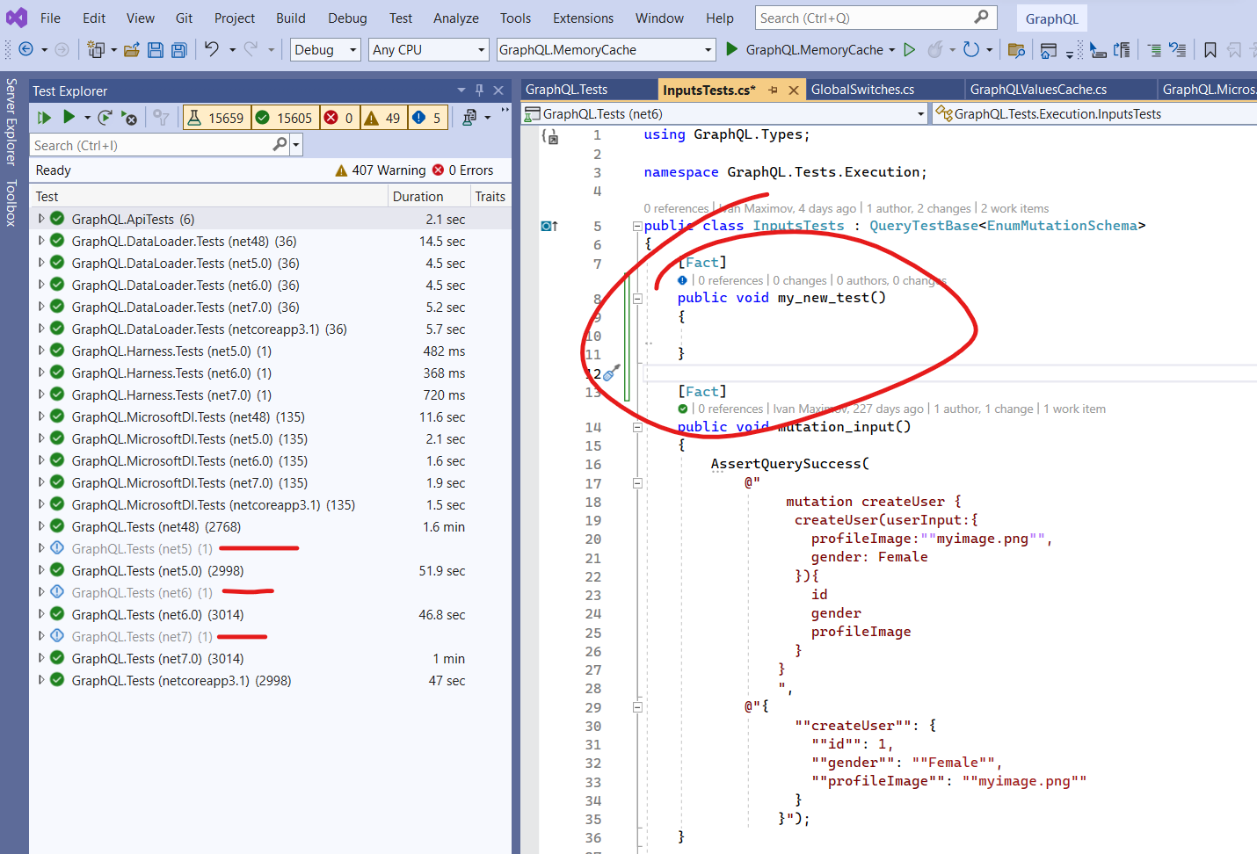Viewport: 1257px width, 854px height.
Task: Open the Toolbox side tab
Action: coord(11,203)
